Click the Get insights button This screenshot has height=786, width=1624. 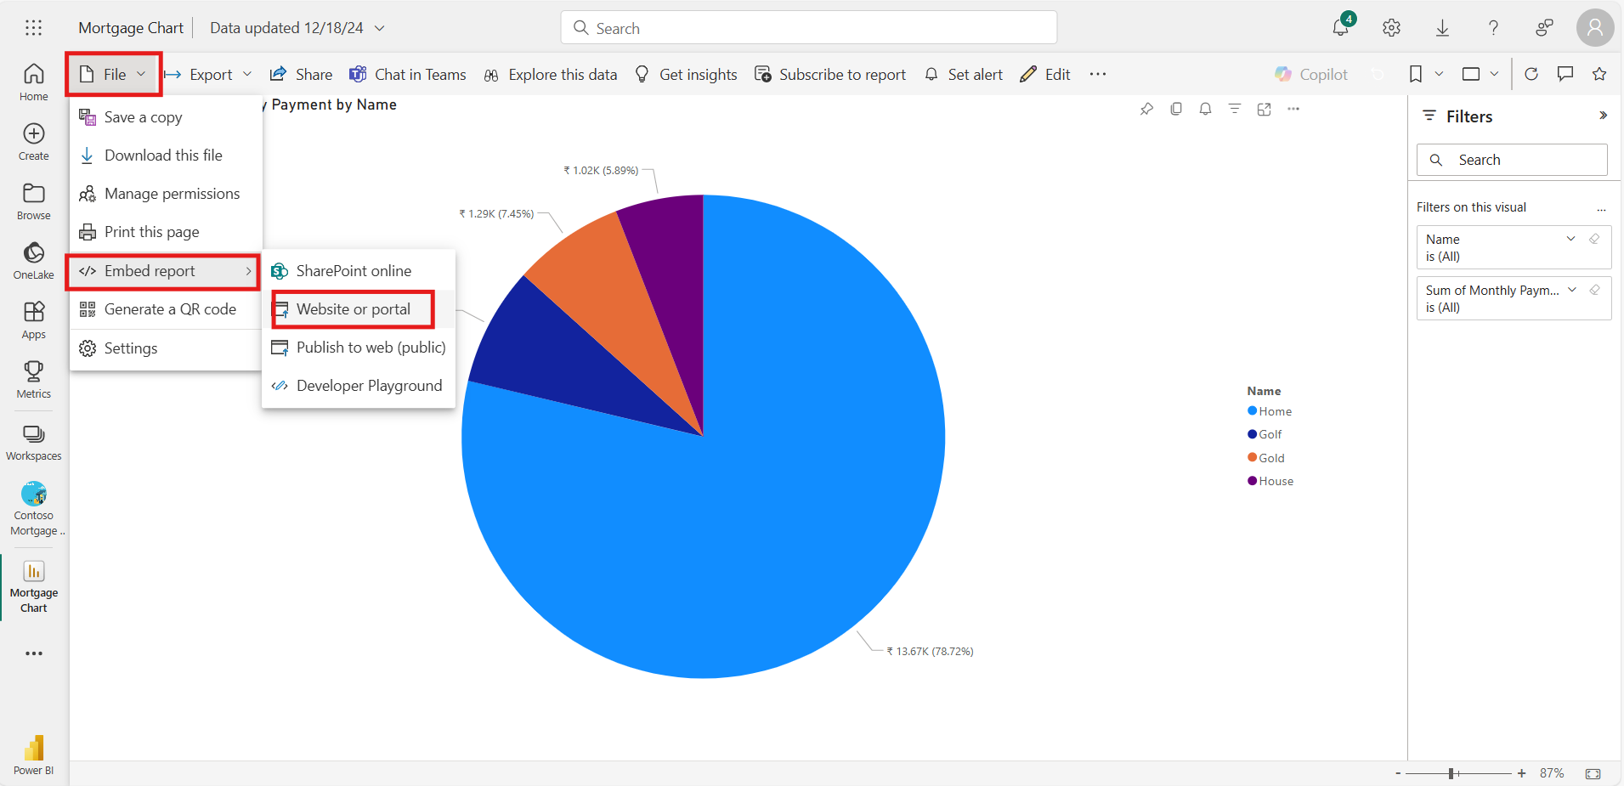click(686, 75)
